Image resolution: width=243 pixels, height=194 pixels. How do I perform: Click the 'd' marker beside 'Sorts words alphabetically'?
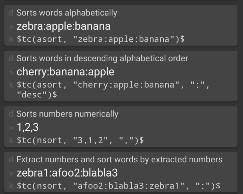[11, 13]
